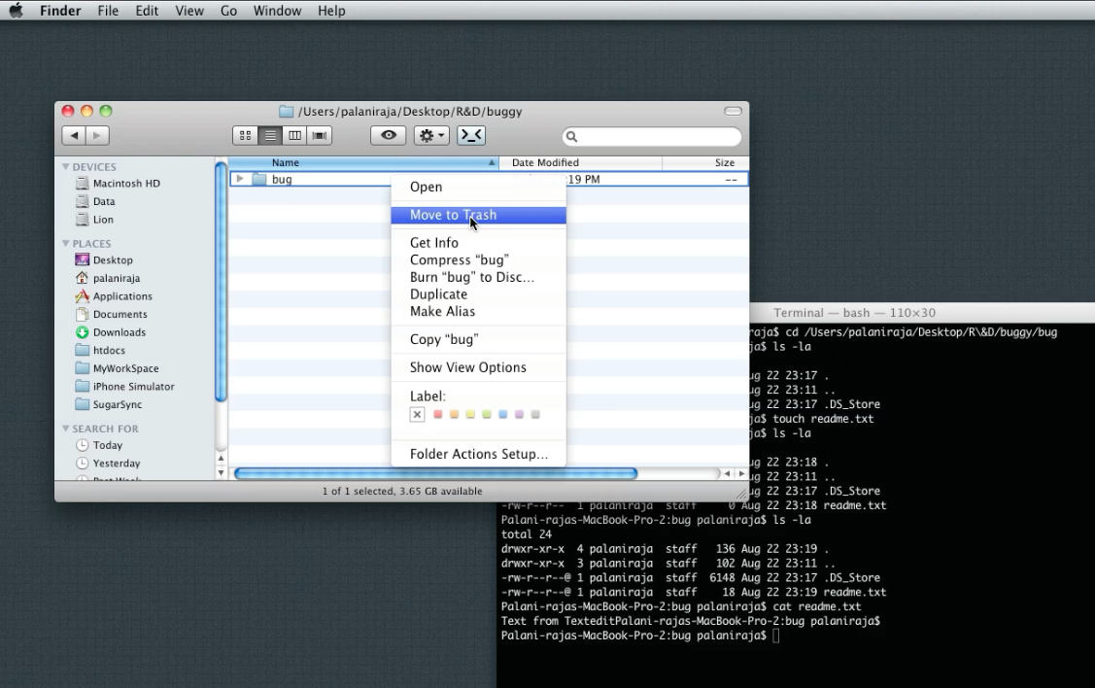Open the Window menu
The width and height of the screenshot is (1095, 688).
(277, 11)
